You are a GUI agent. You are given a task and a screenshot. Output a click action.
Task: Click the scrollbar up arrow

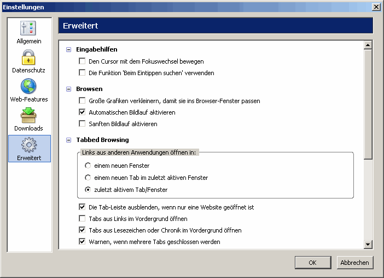click(368, 46)
